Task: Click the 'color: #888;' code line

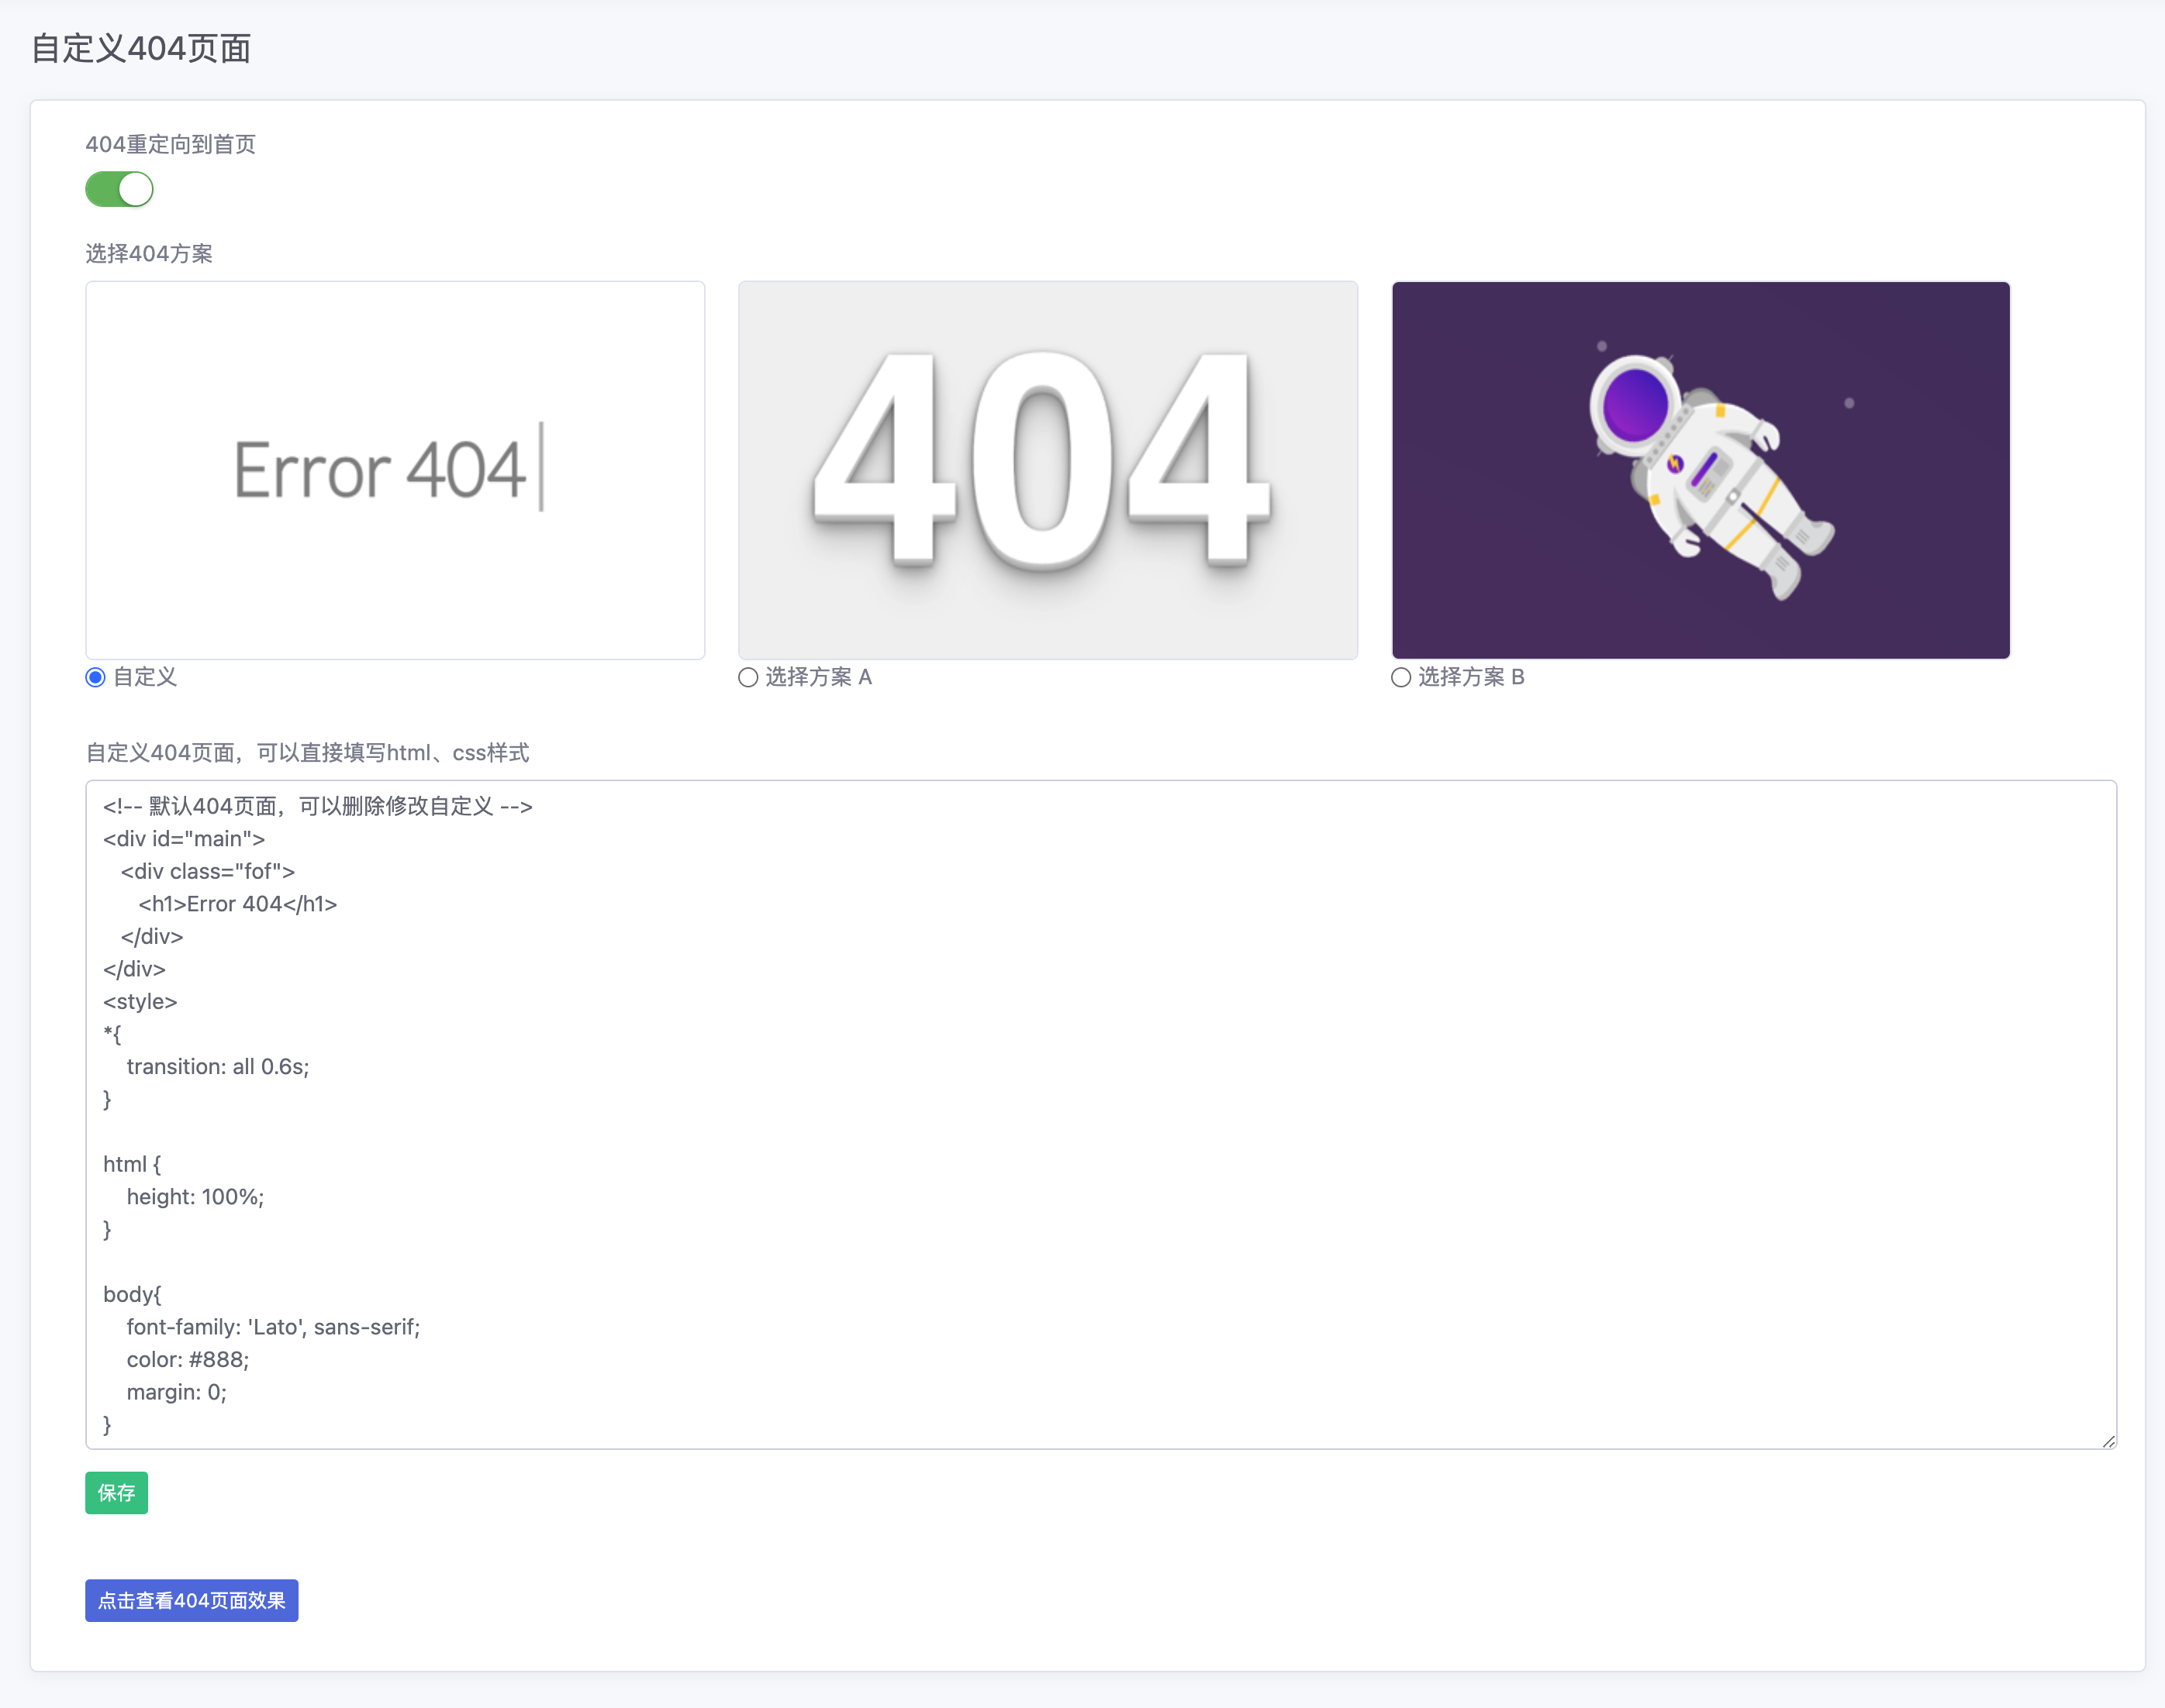Action: click(x=188, y=1359)
